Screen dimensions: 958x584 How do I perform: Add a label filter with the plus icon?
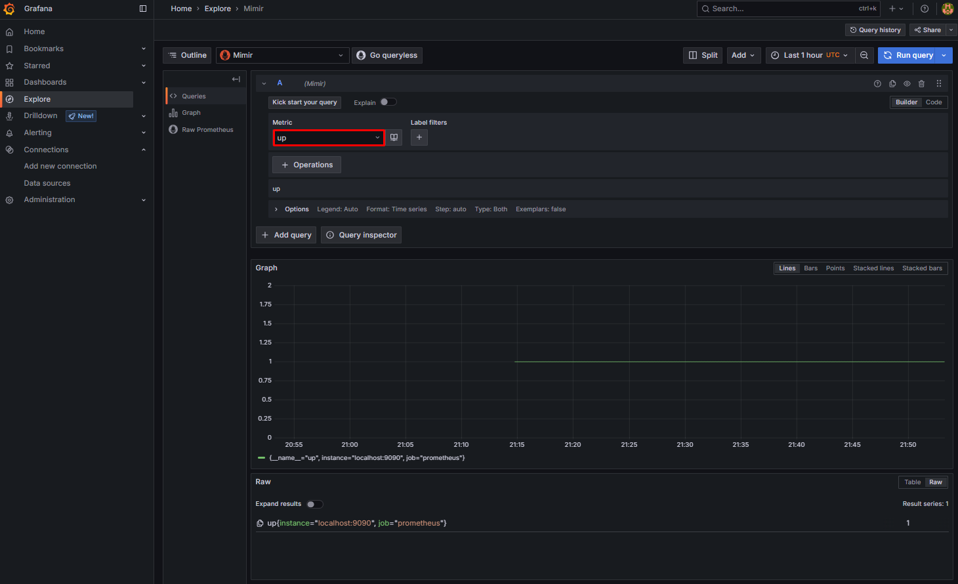(419, 137)
